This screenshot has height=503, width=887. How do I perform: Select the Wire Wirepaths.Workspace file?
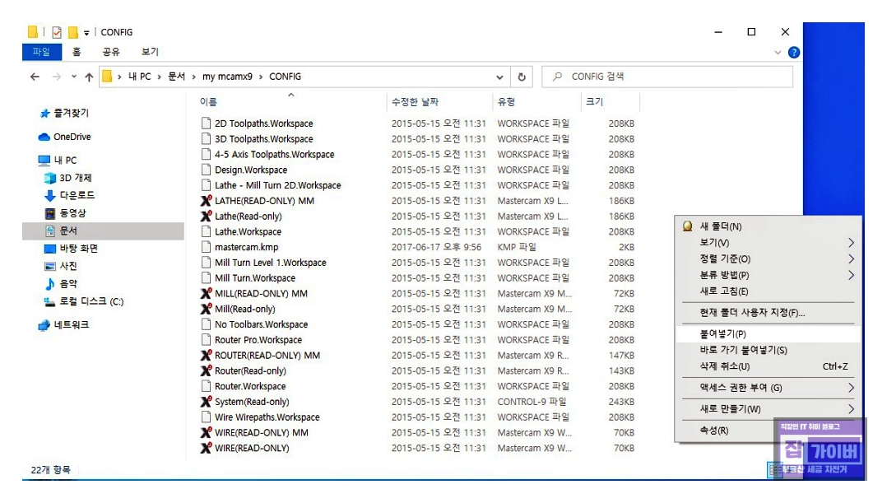(267, 417)
